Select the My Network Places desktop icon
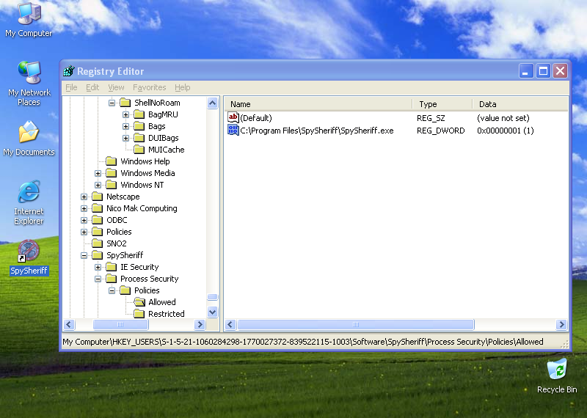The height and width of the screenshot is (418, 587). click(29, 72)
